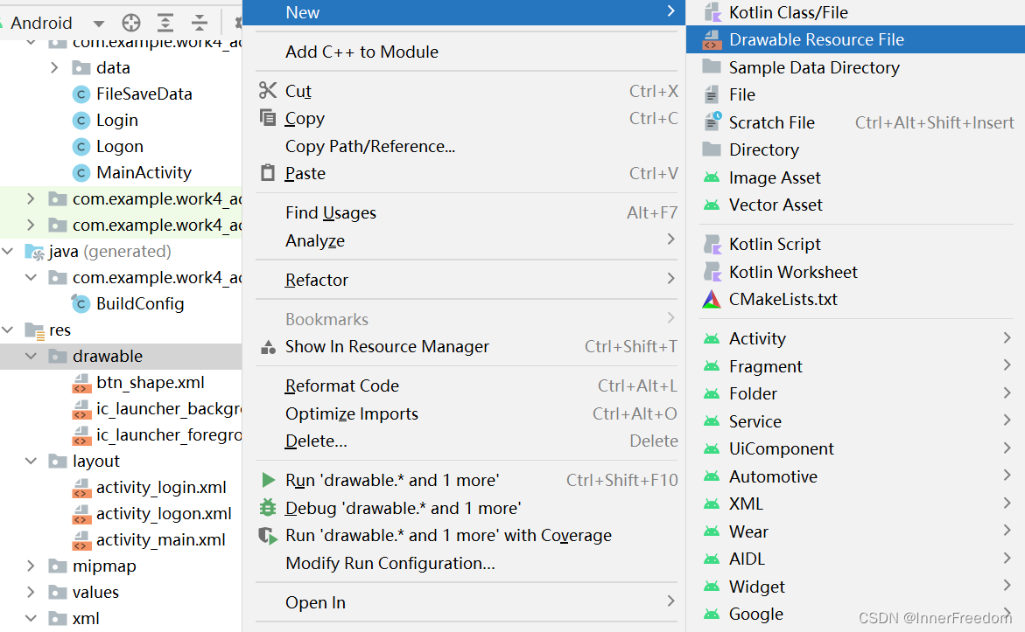Screen dimensions: 1025x632
Task: Click the MainActivity class icon
Action: (81, 173)
